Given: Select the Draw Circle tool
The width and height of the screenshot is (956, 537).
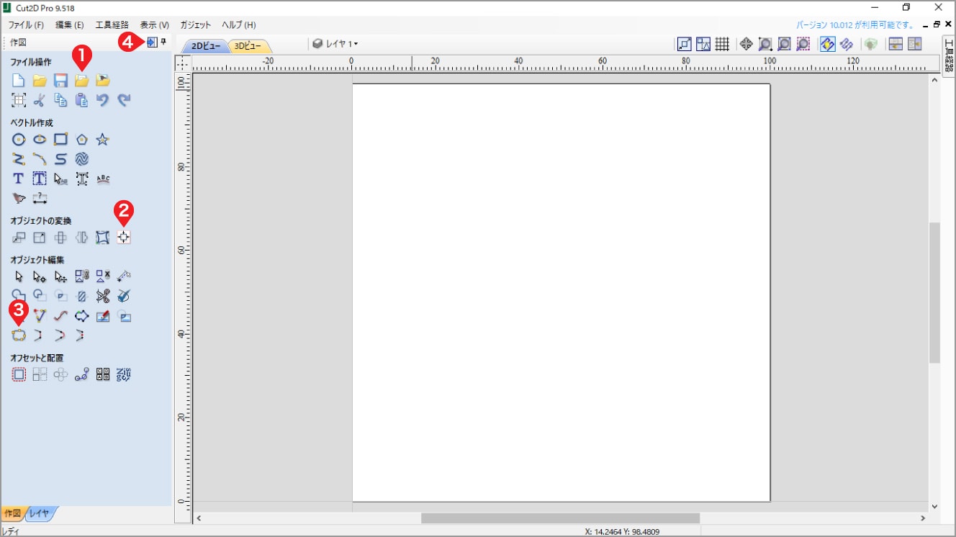Looking at the screenshot, I should tap(19, 139).
